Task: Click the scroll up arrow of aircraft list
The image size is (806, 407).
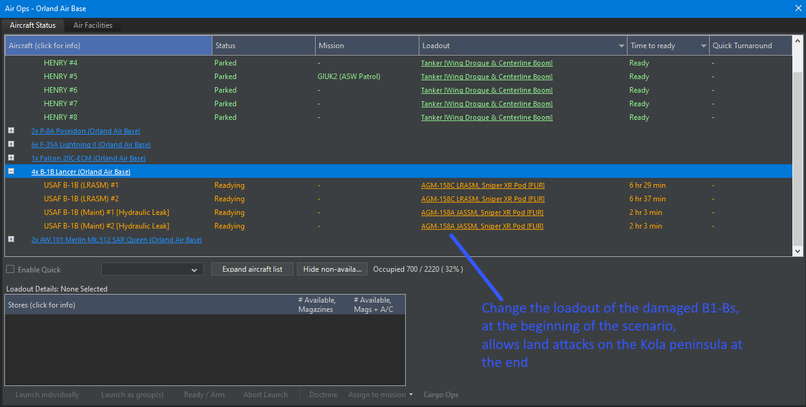Action: (x=797, y=42)
